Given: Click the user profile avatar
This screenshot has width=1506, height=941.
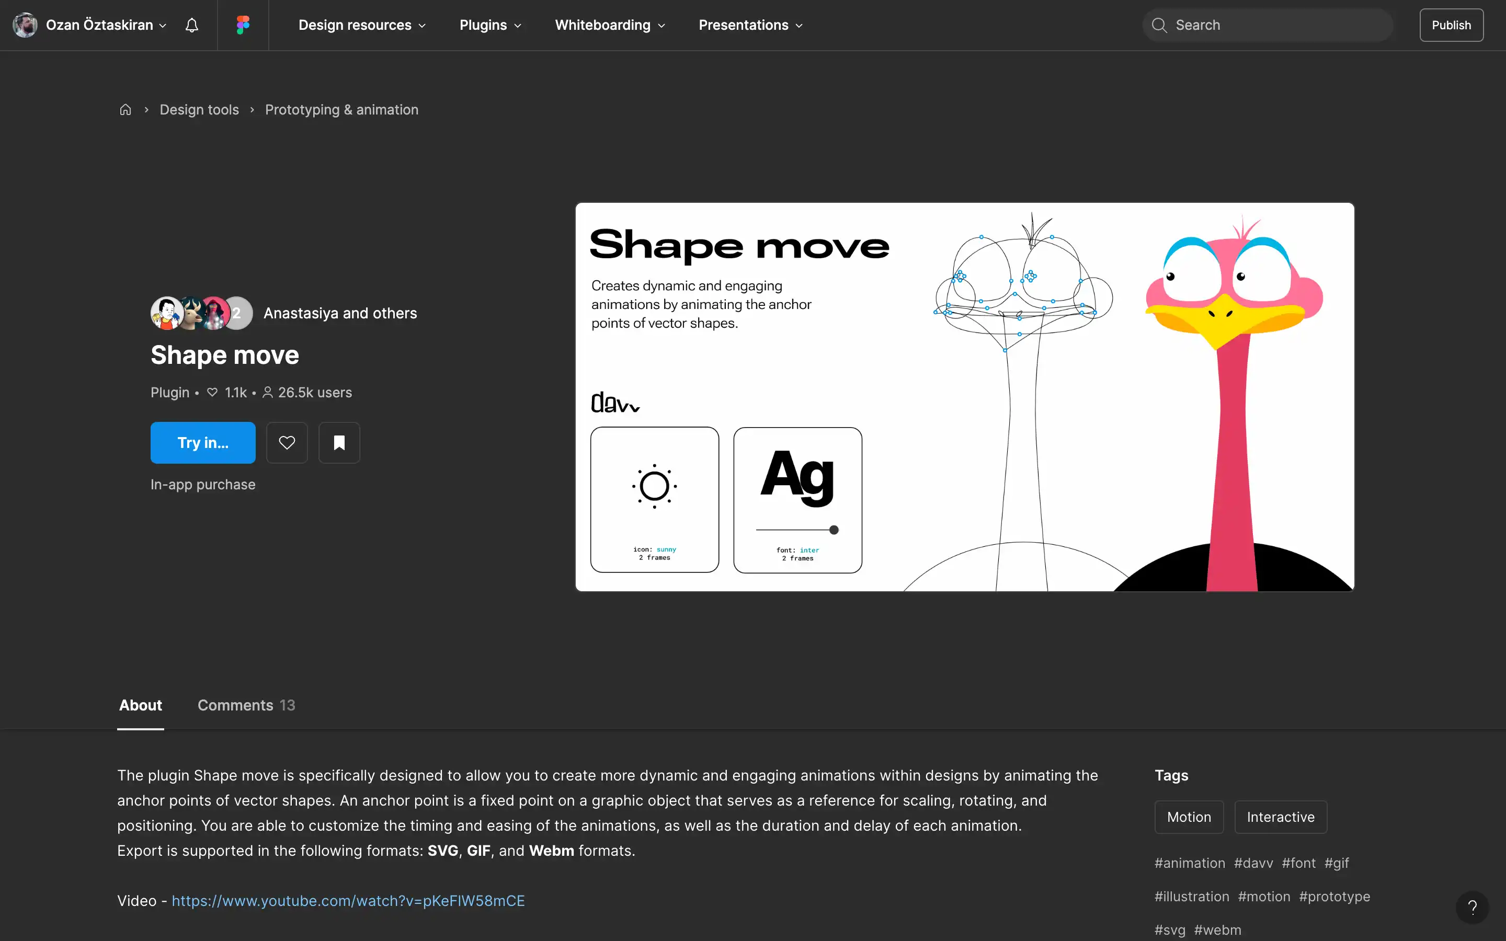Looking at the screenshot, I should tap(25, 25).
